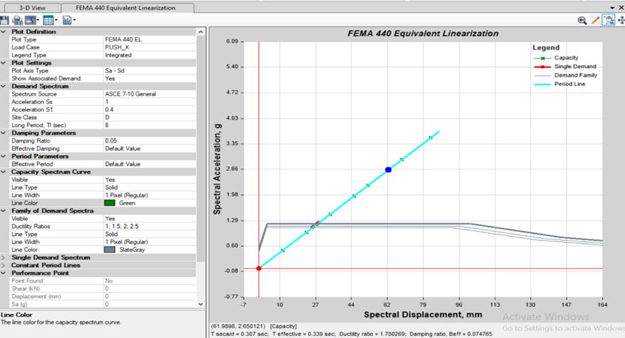
Task: Select the Plot Type value FEMA 440 EL
Action: click(150, 40)
